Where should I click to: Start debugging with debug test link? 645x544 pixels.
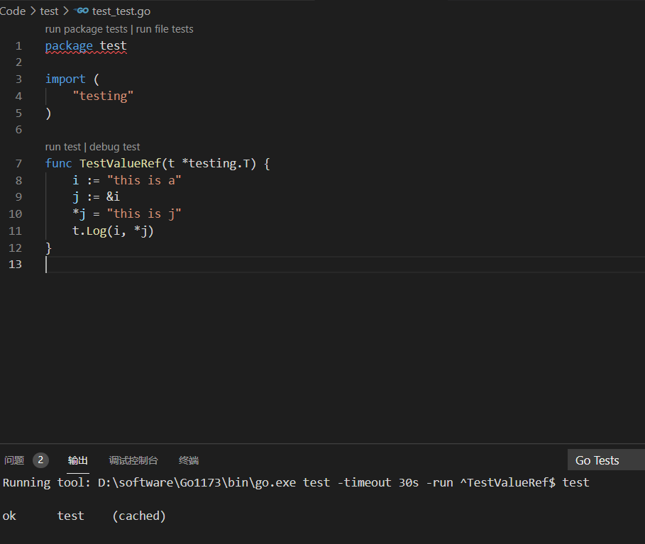pyautogui.click(x=115, y=147)
